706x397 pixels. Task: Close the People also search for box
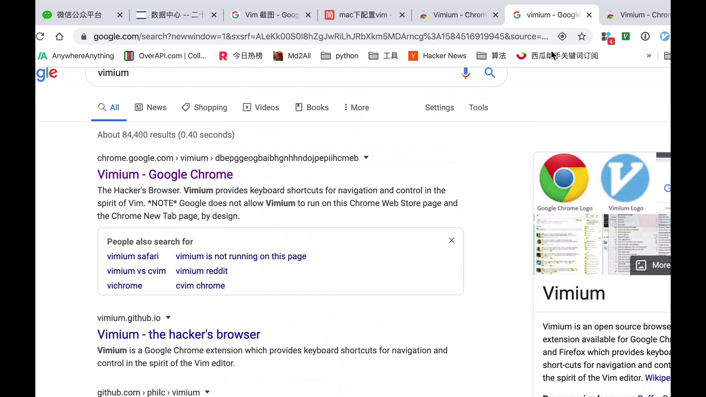[x=450, y=240]
